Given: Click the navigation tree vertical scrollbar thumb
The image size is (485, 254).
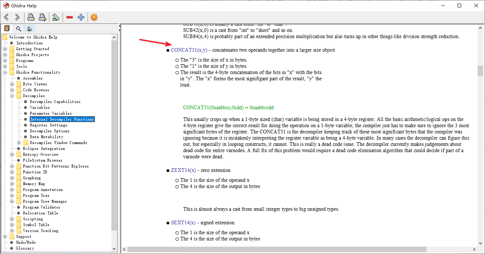Looking at the screenshot, I should (x=114, y=135).
